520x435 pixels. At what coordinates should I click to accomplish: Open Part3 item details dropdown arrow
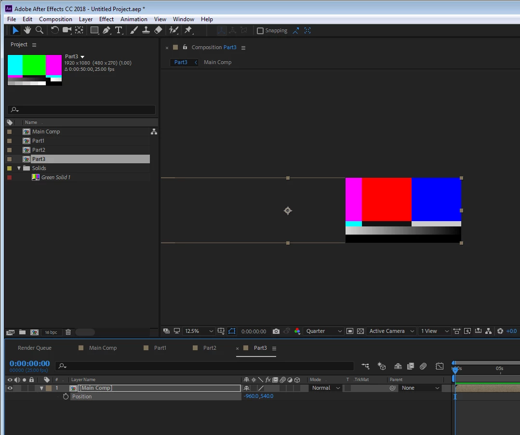pos(82,57)
